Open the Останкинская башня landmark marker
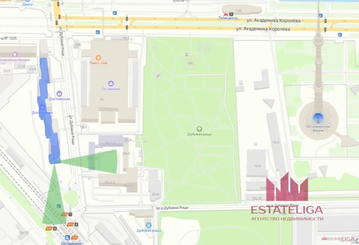This screenshot has height=245, width=359. coord(318,118)
